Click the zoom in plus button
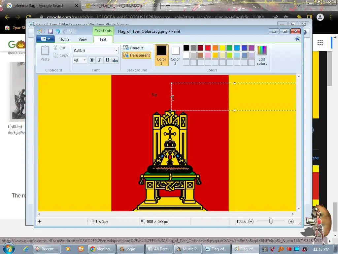Screen dimensions: 338x254 pyautogui.click(x=291, y=222)
